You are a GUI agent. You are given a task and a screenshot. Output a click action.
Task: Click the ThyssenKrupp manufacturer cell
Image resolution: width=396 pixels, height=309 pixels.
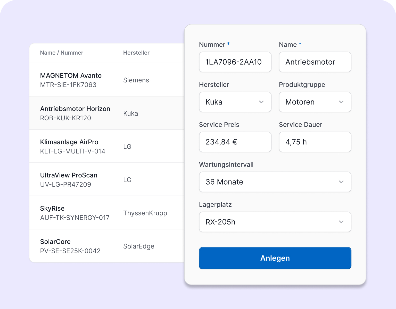coord(145,213)
